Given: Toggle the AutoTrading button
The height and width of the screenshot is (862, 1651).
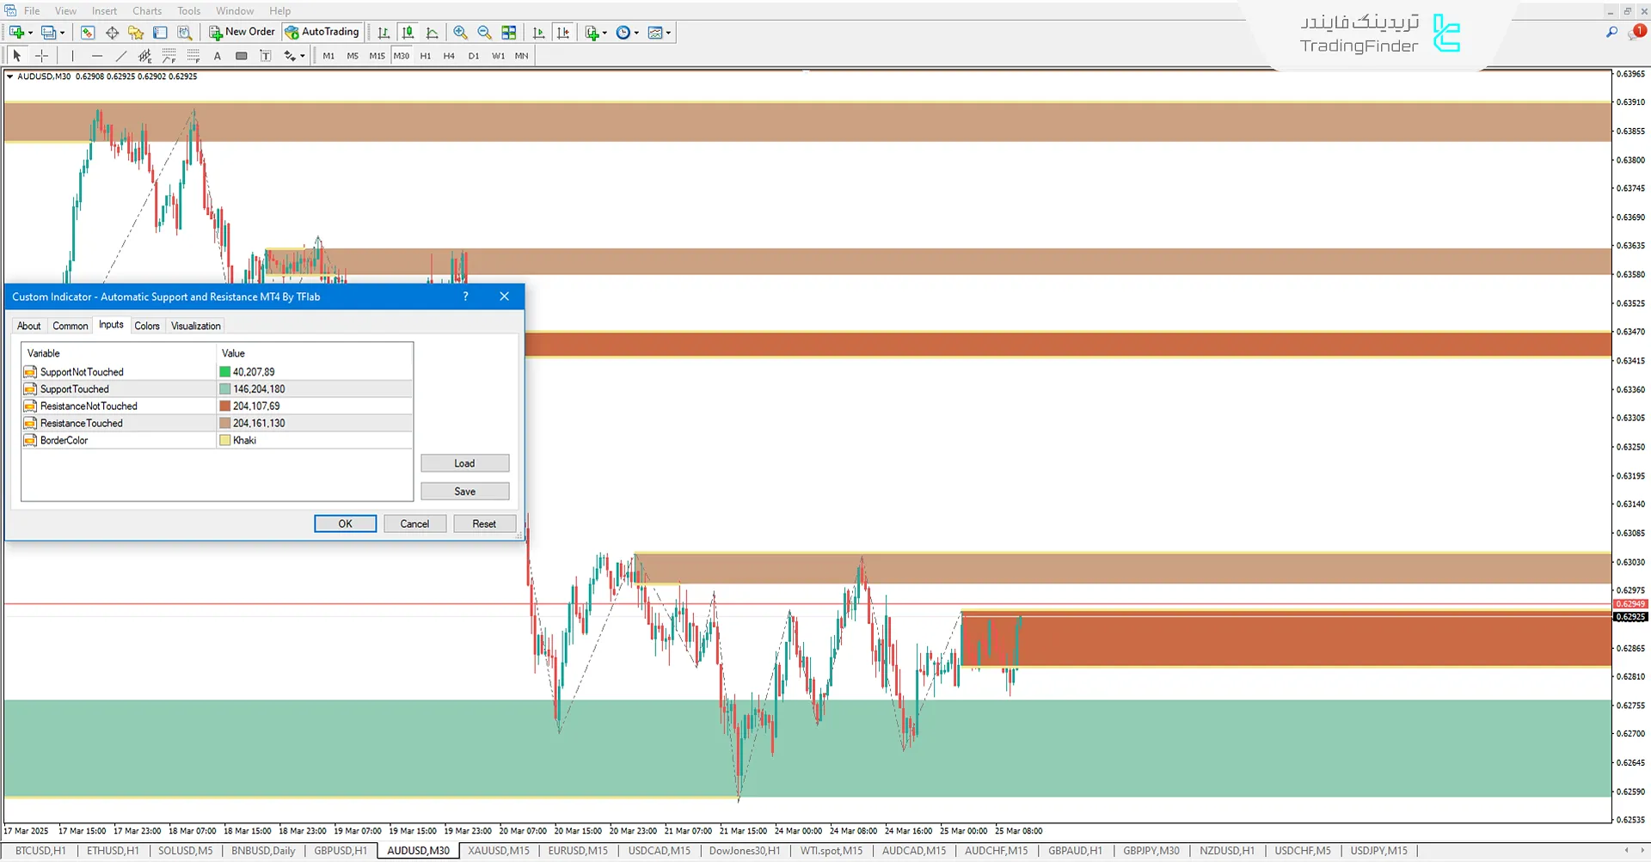Looking at the screenshot, I should pyautogui.click(x=322, y=32).
